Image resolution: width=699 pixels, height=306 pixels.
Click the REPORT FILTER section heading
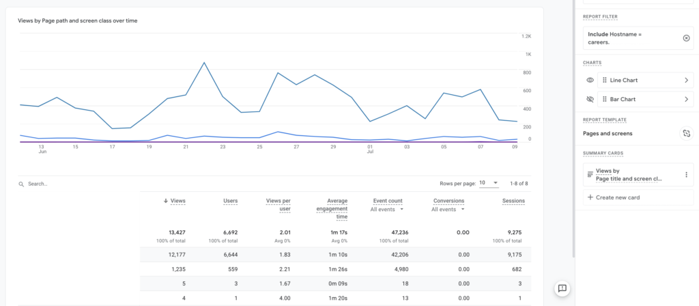point(600,17)
